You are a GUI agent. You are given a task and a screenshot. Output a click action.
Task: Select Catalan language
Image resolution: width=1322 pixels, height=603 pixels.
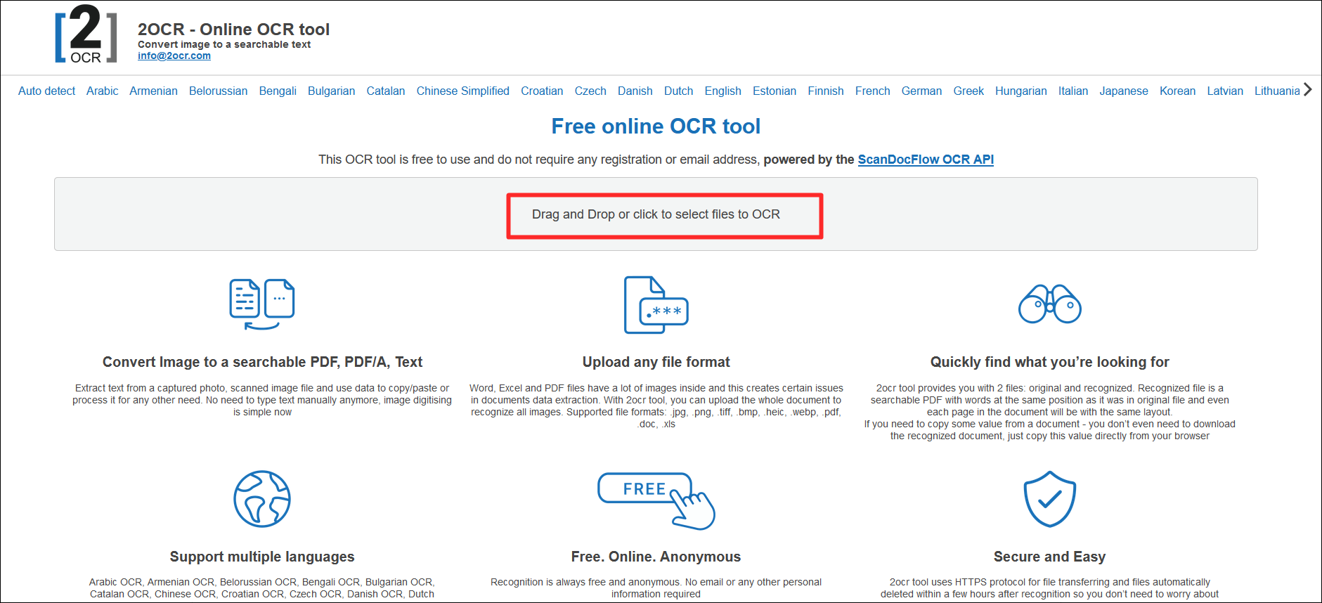tap(385, 91)
